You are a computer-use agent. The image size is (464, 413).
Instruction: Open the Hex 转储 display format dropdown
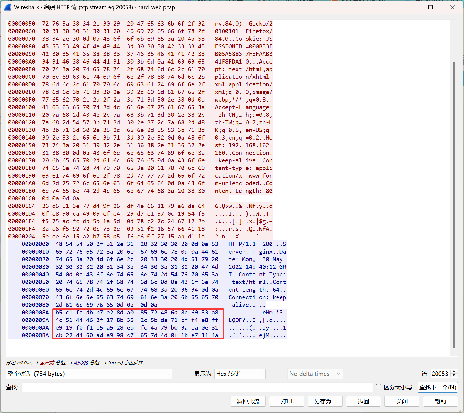240,374
